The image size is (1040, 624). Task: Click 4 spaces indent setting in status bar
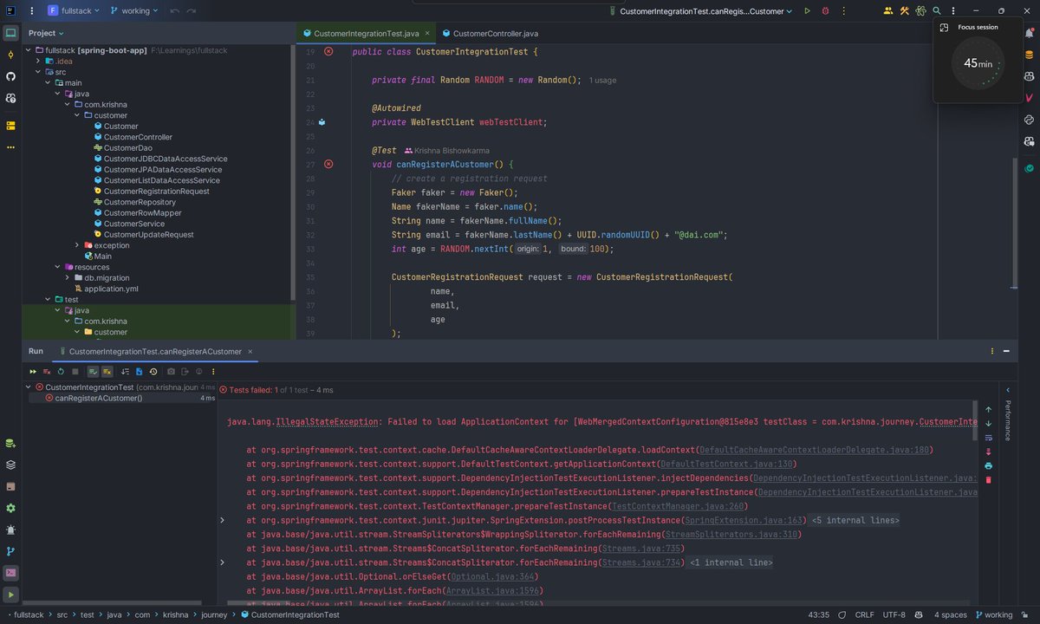(950, 614)
